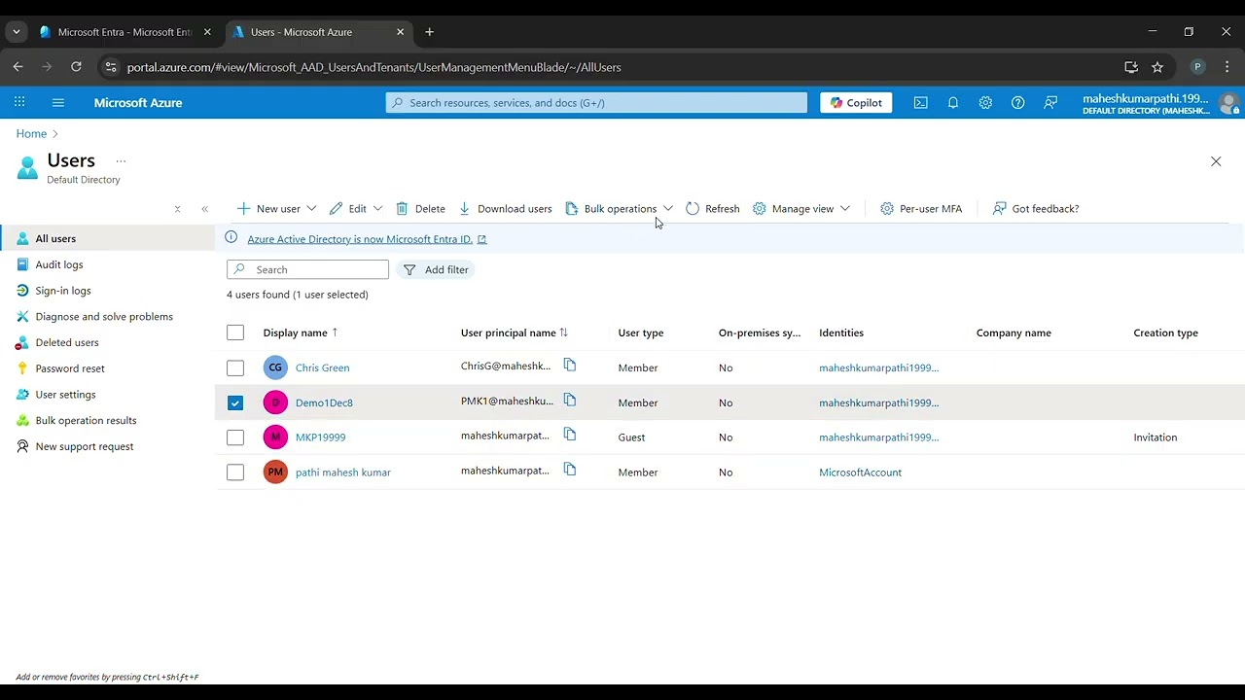Click the account avatar in header
This screenshot has height=700, width=1245.
coord(1228,103)
